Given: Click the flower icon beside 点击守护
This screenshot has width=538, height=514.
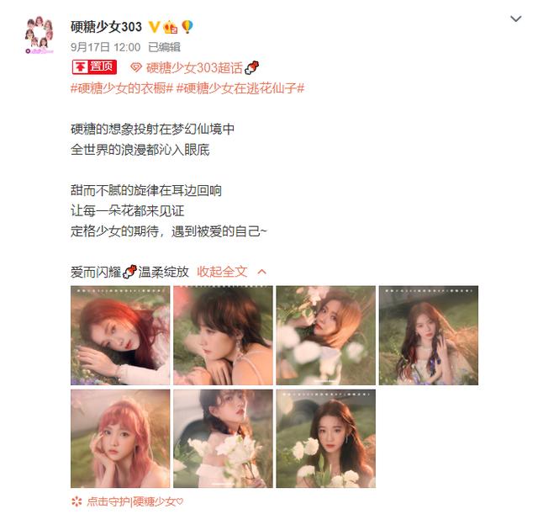Looking at the screenshot, I should click(x=76, y=501).
